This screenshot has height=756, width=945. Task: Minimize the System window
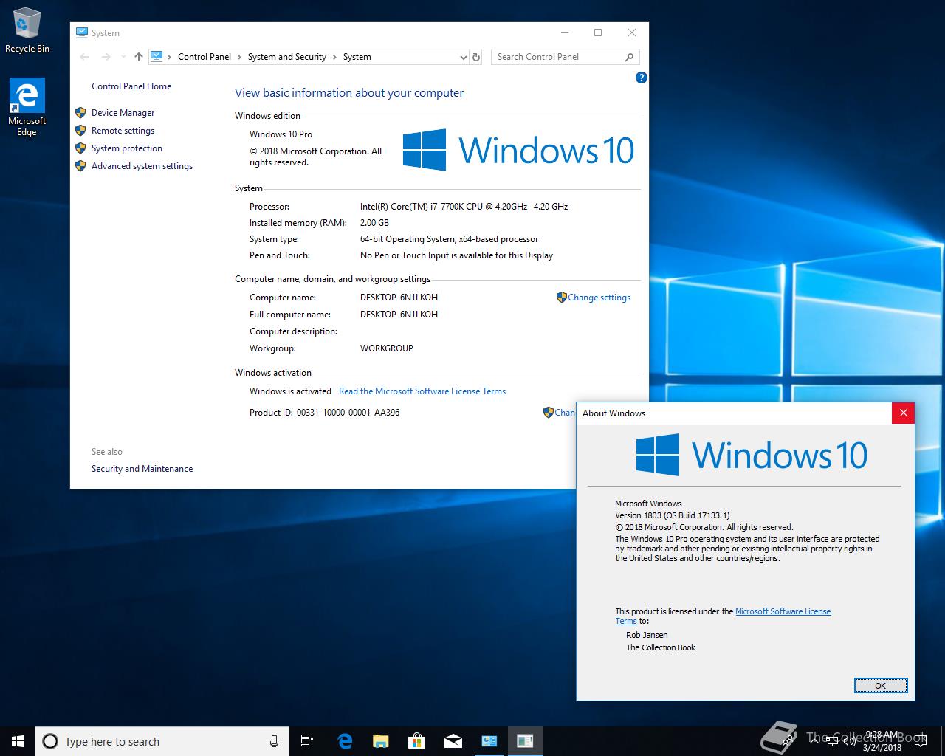pyautogui.click(x=565, y=32)
